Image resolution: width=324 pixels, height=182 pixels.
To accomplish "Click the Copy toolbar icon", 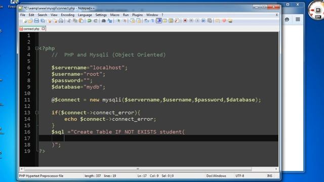I will (x=75, y=21).
